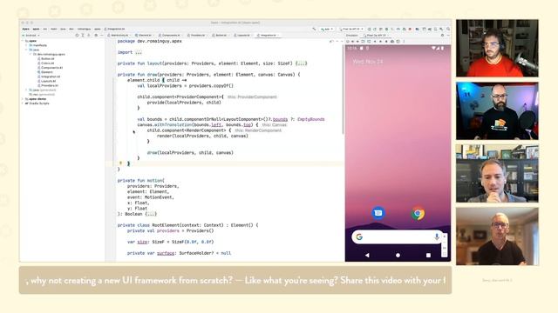Click the emulator rotate right icon
Viewport: 558px width, 313px height.
[x=369, y=41]
